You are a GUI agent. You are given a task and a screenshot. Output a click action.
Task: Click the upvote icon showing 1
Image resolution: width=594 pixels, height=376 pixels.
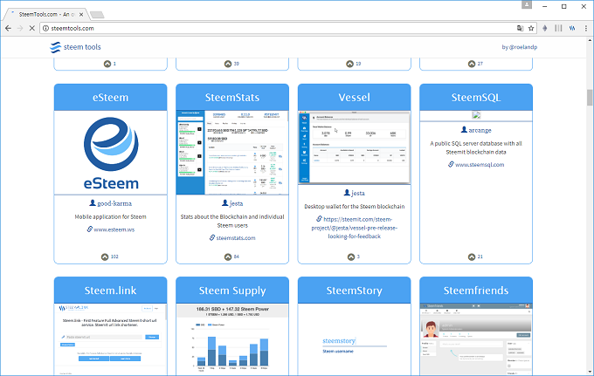click(107, 64)
